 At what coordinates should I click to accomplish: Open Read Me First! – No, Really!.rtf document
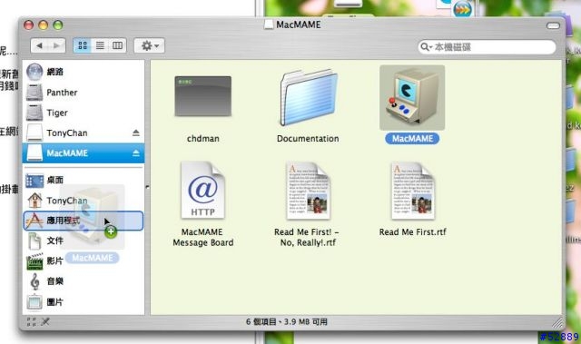tap(308, 191)
